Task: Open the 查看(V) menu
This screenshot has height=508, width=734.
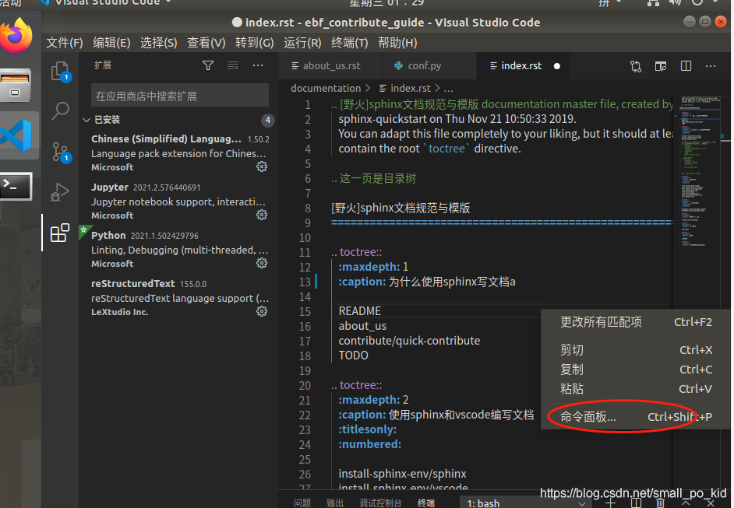Action: coord(206,43)
